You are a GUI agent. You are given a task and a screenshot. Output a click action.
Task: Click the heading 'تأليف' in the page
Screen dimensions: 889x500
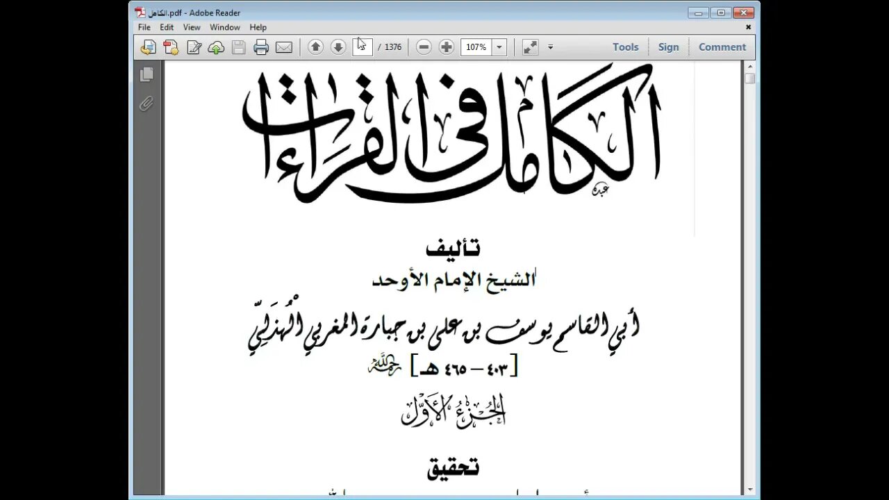(x=453, y=248)
